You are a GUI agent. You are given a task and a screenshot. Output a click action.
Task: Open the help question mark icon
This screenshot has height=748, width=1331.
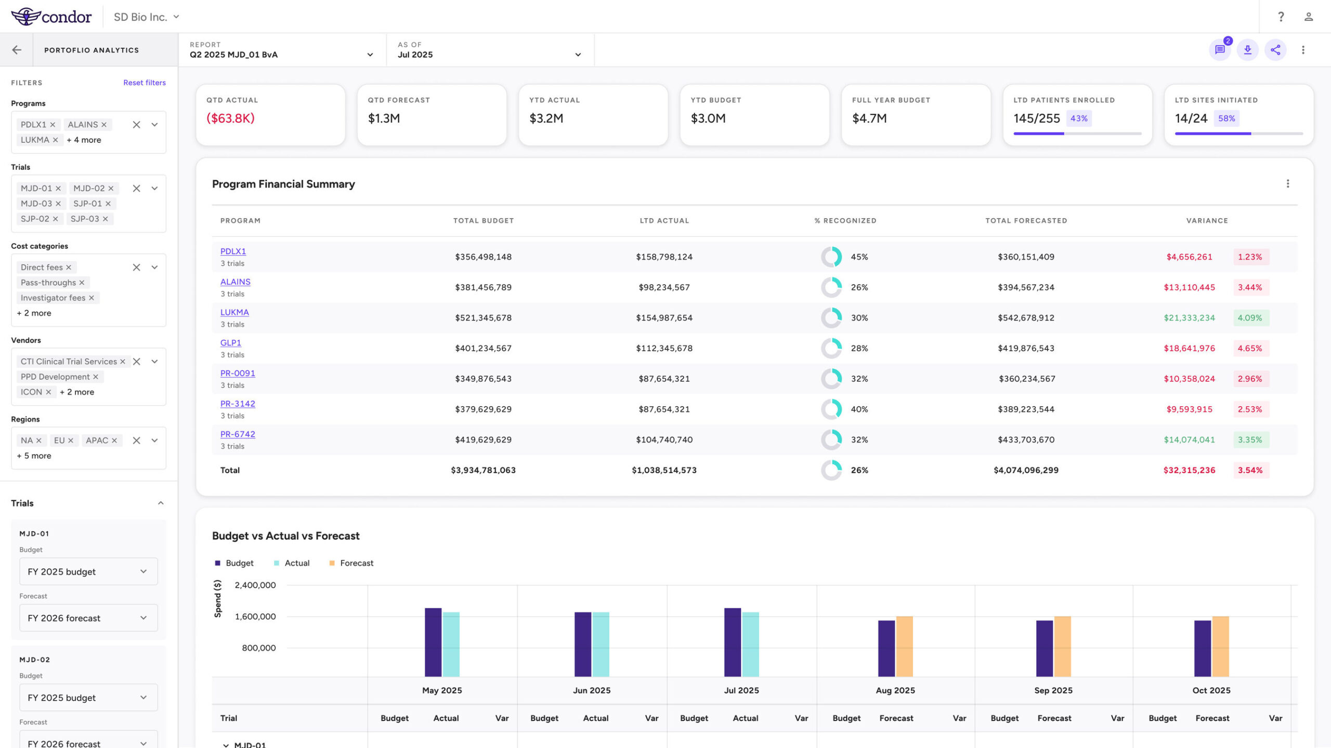point(1281,17)
